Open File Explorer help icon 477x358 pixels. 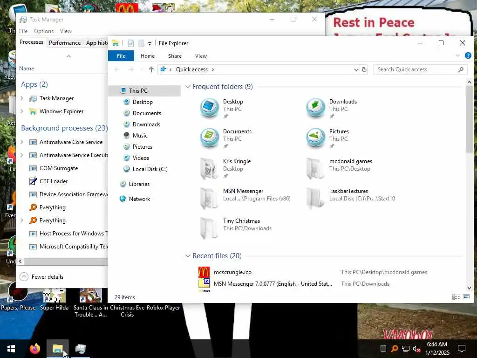coord(468,56)
